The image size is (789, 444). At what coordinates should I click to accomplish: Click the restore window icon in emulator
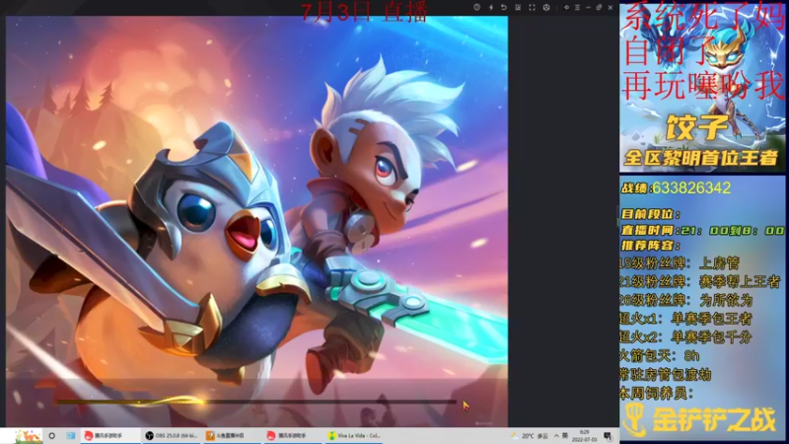[x=599, y=7]
